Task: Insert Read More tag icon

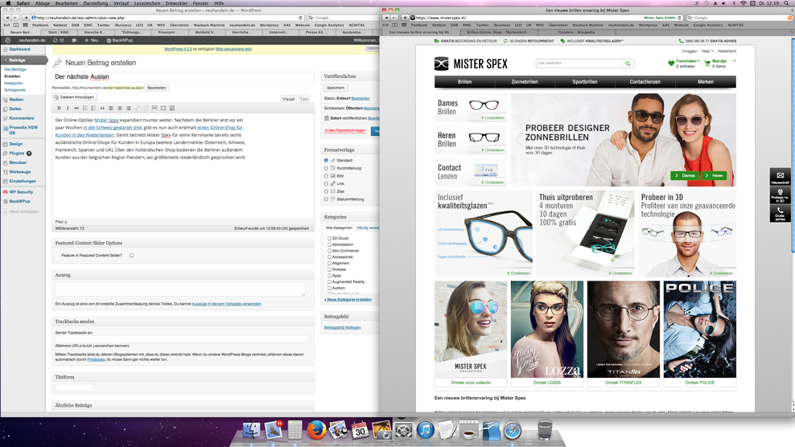Action: coord(154,108)
